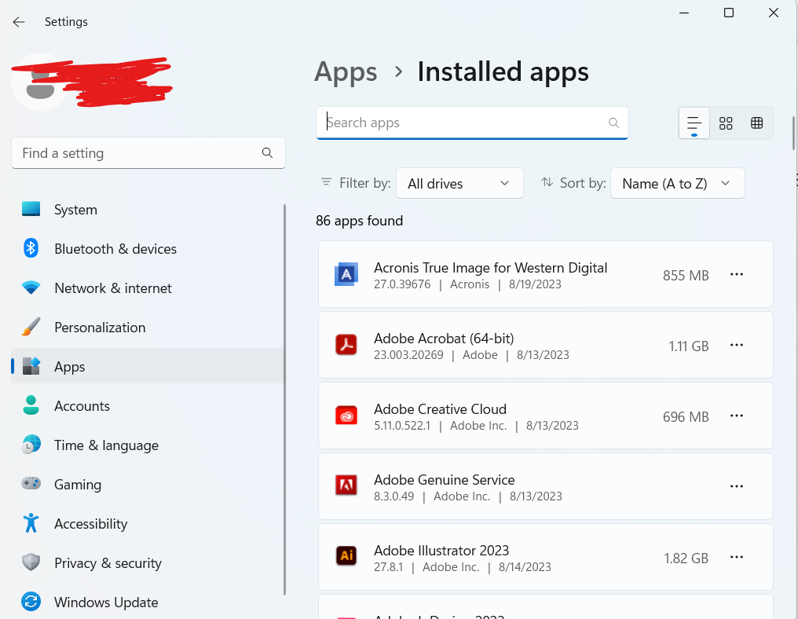
Task: Click the 855 MB size value
Action: tap(686, 276)
